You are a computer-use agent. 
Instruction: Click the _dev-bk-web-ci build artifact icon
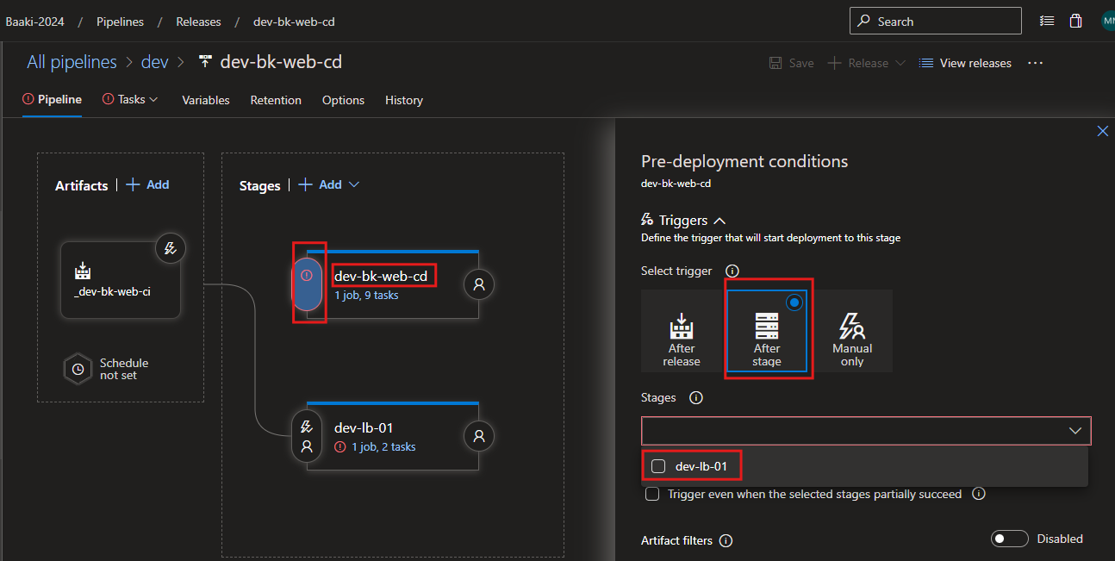[x=83, y=272]
